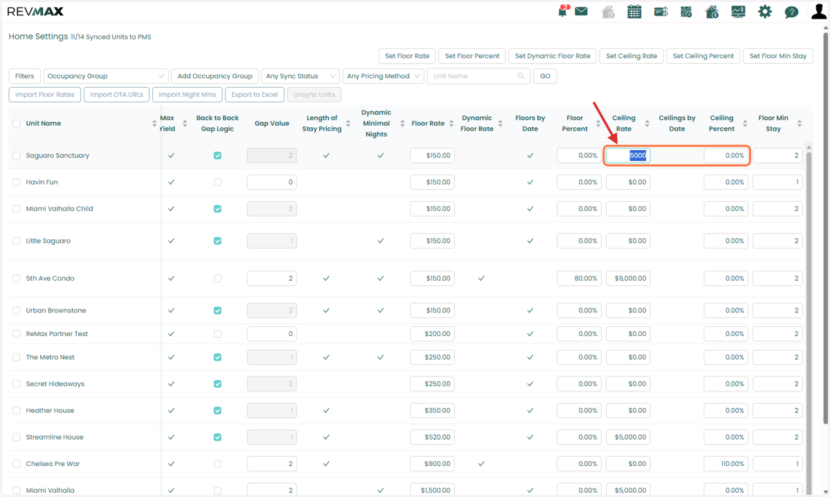Click the 5th Ave Condo Floor Percent field

[579, 279]
